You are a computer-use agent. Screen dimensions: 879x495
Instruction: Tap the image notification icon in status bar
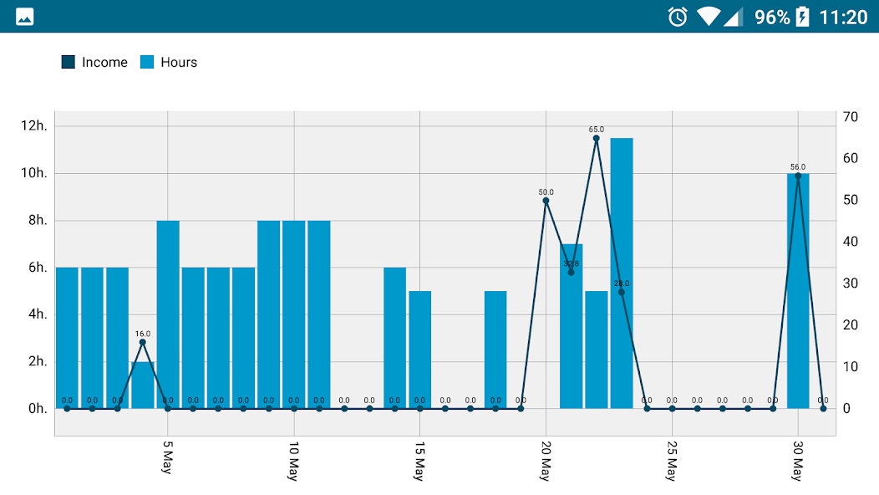point(25,17)
